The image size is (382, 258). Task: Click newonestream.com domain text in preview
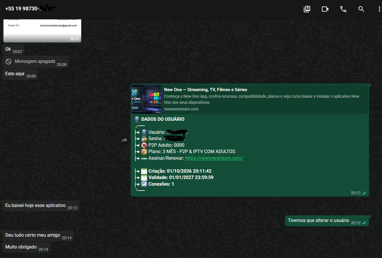click(181, 109)
